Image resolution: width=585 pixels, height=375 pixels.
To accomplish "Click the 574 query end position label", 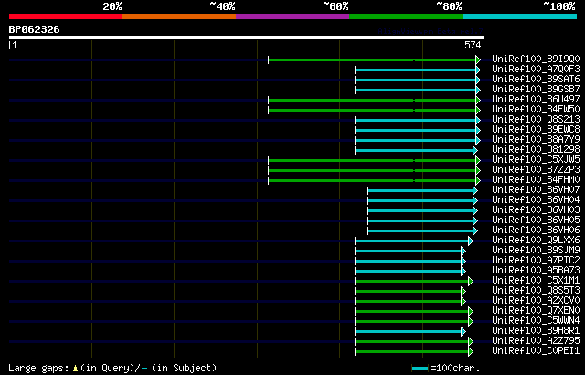I will 473,45.
